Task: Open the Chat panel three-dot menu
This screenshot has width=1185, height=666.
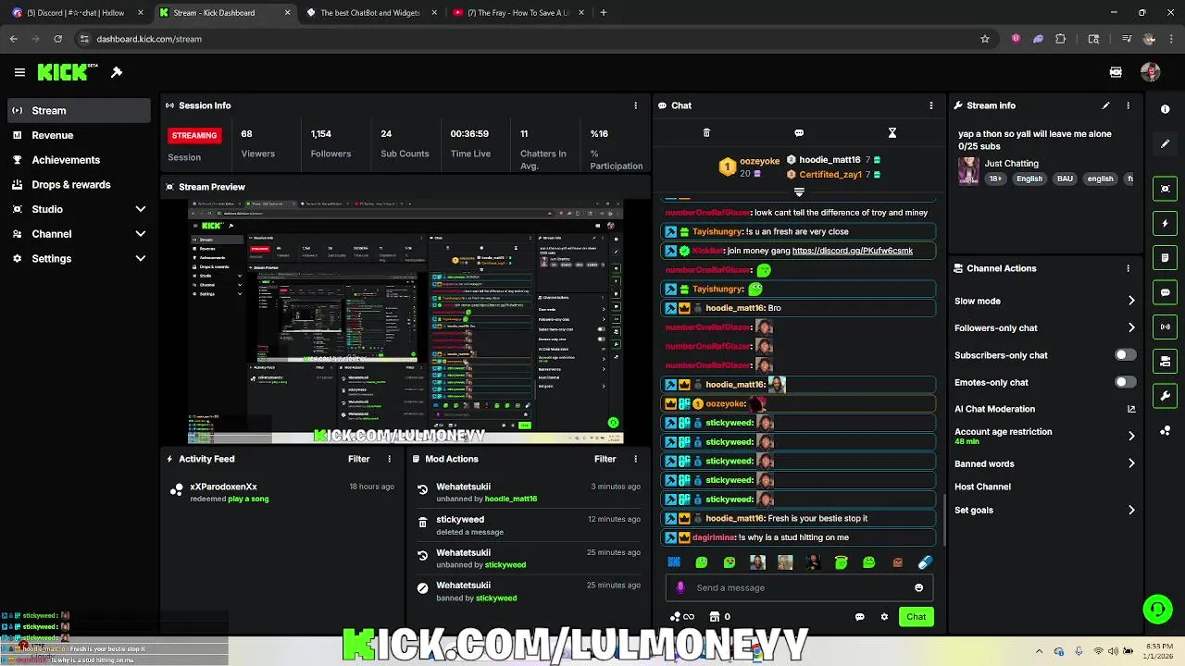Action: 931,105
